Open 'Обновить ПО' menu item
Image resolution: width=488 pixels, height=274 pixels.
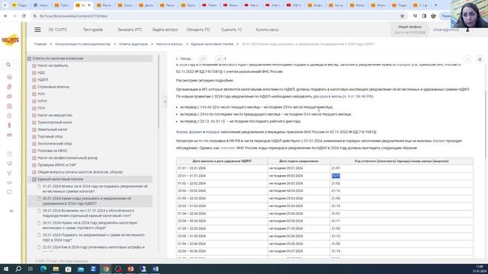(x=198, y=30)
